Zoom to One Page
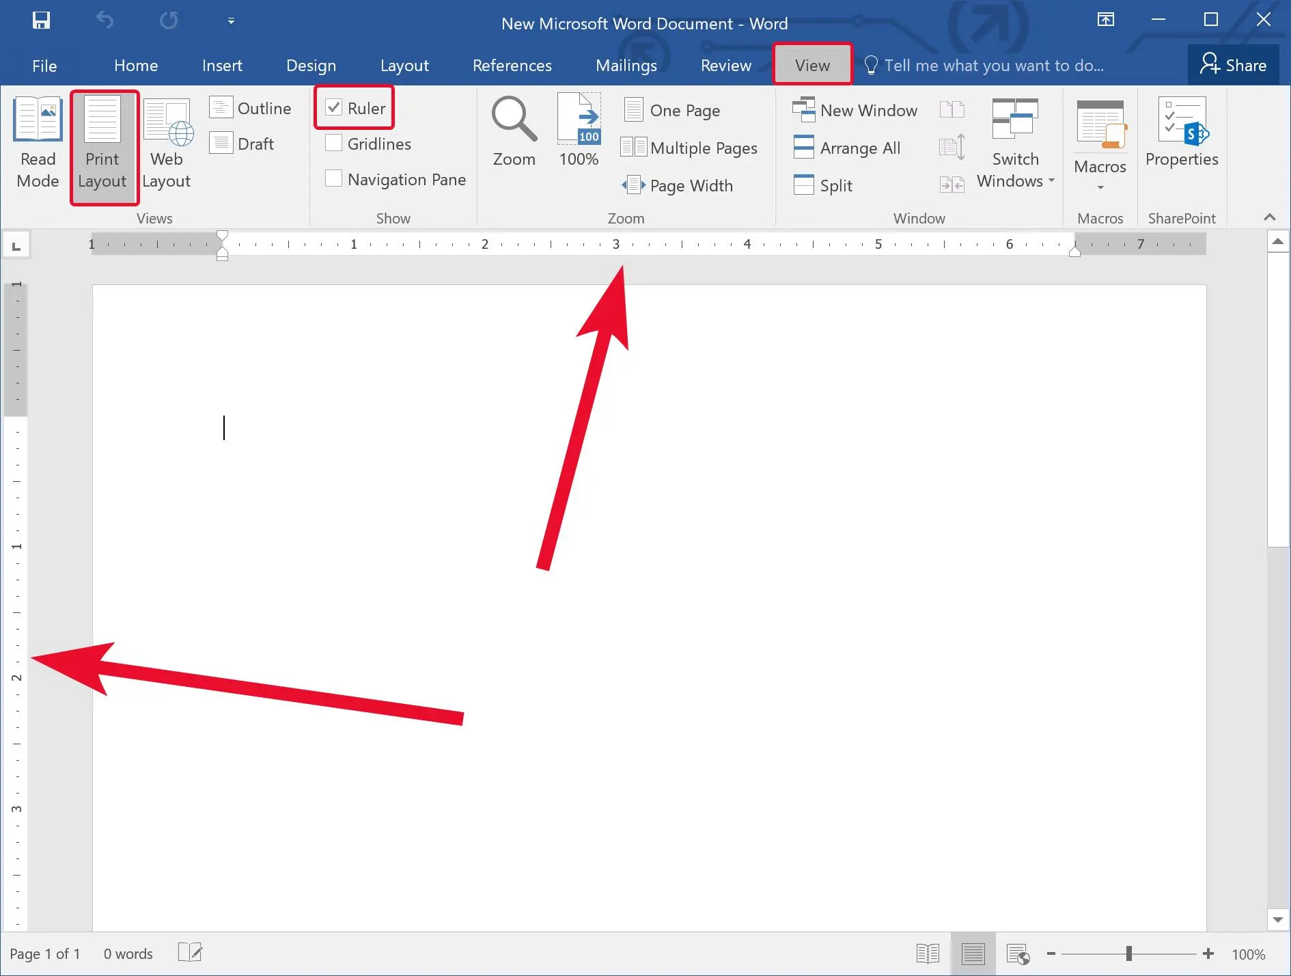1291x976 pixels. click(x=671, y=110)
